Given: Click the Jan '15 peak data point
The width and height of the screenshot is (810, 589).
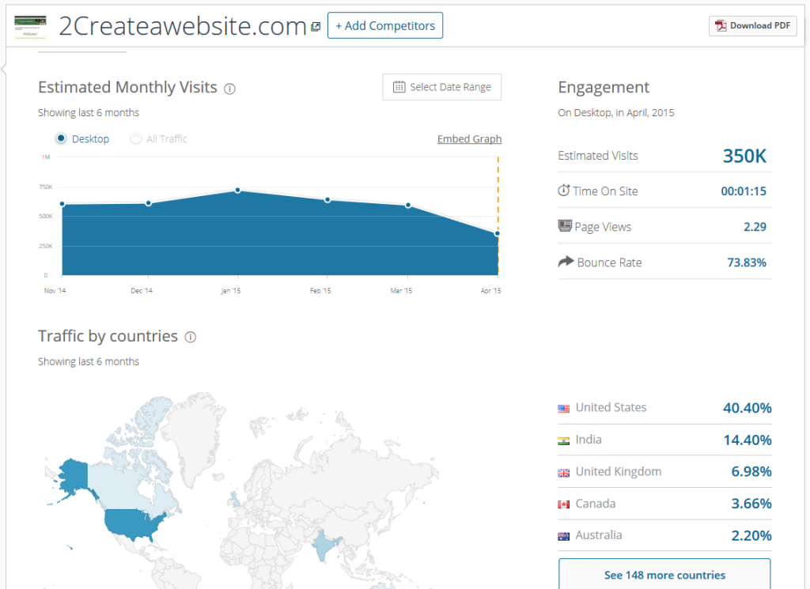Looking at the screenshot, I should 237,191.
